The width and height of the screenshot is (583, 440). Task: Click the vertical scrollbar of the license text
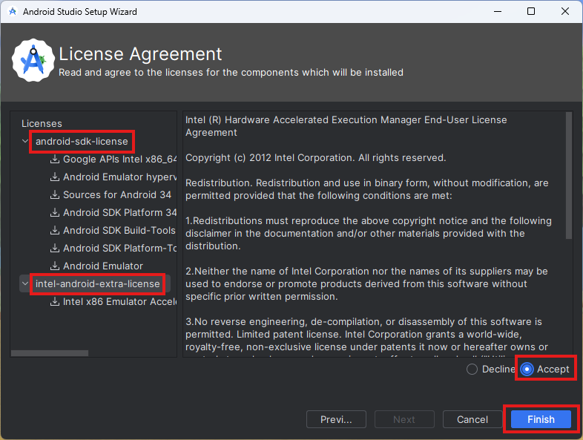click(x=569, y=176)
